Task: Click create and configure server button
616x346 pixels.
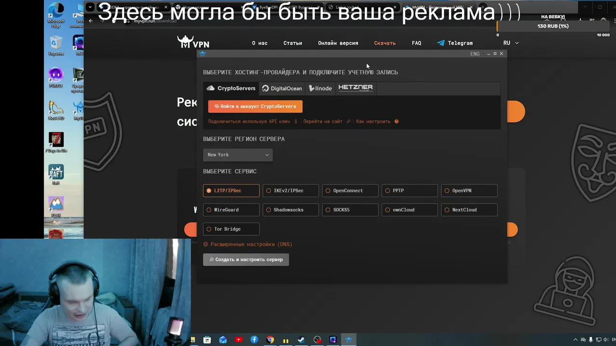Action: tap(246, 259)
